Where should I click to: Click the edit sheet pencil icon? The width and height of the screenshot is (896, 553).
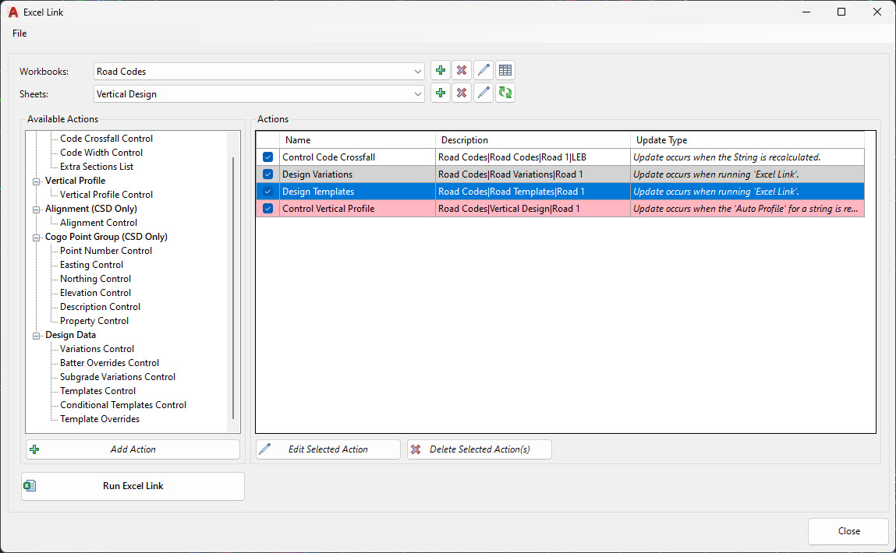483,93
